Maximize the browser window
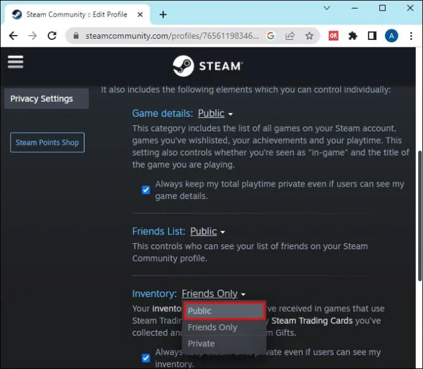The height and width of the screenshot is (369, 423). [383, 8]
